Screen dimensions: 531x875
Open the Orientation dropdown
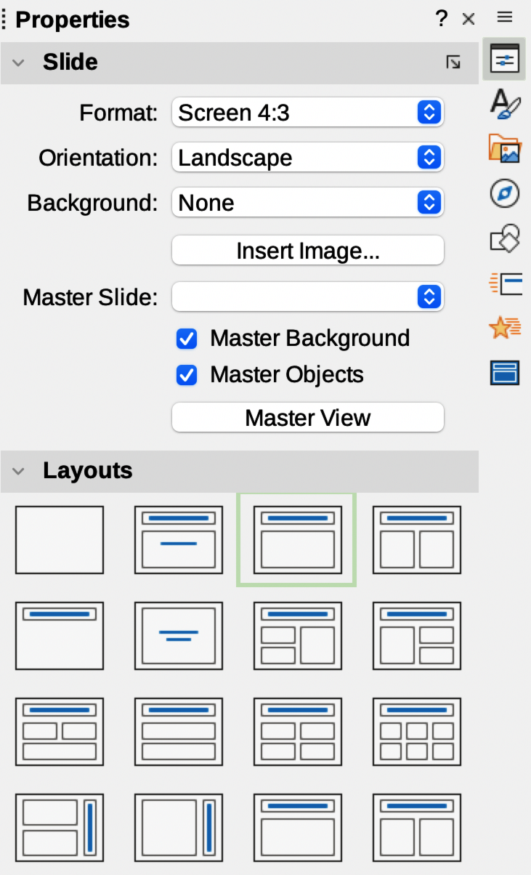pos(307,158)
